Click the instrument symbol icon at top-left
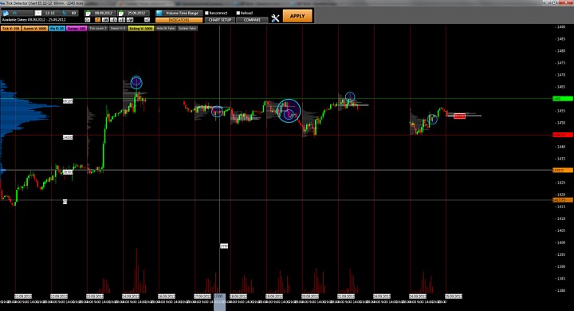This screenshot has width=574, height=311. (x=6, y=14)
